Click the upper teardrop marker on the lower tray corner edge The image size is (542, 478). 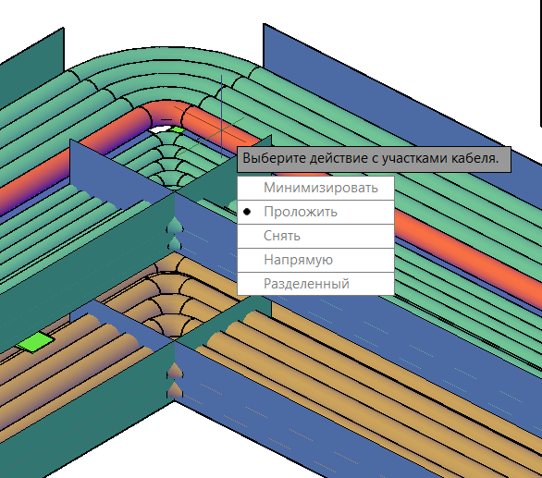[175, 372]
